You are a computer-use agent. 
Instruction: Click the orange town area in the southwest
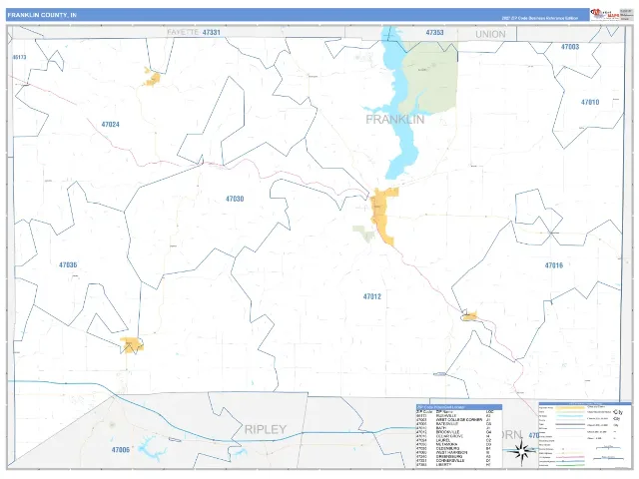pos(132,345)
